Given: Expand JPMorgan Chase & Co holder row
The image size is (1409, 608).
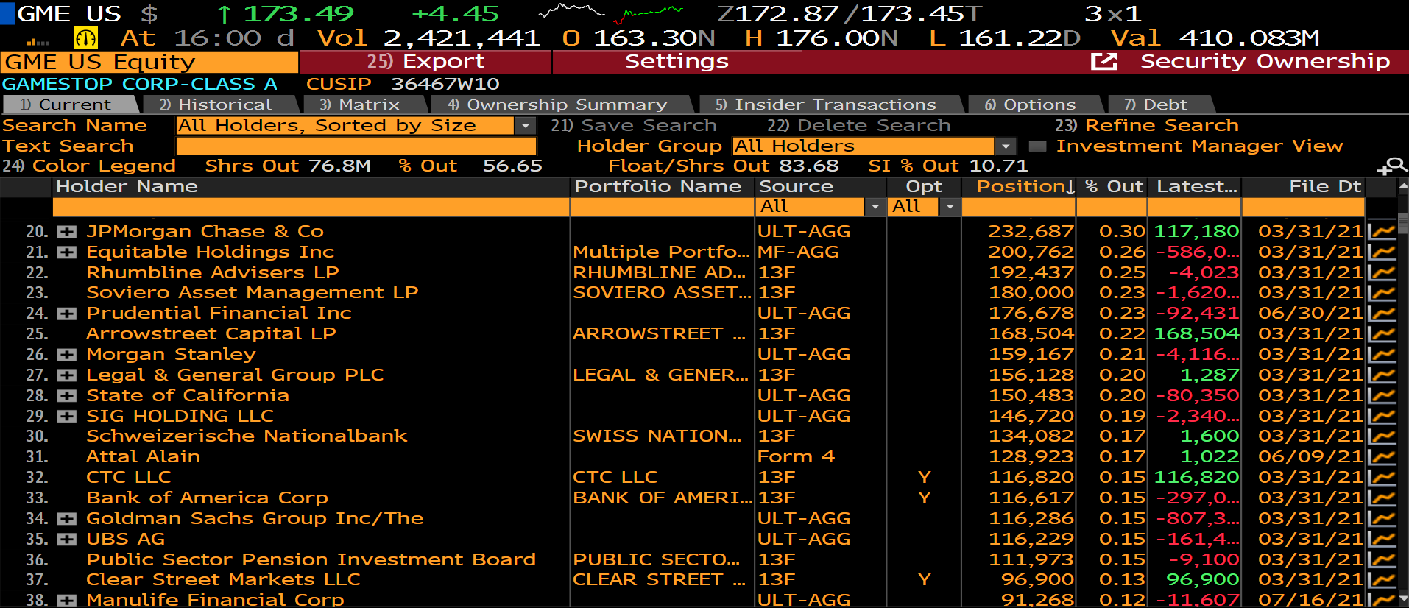Looking at the screenshot, I should (67, 232).
